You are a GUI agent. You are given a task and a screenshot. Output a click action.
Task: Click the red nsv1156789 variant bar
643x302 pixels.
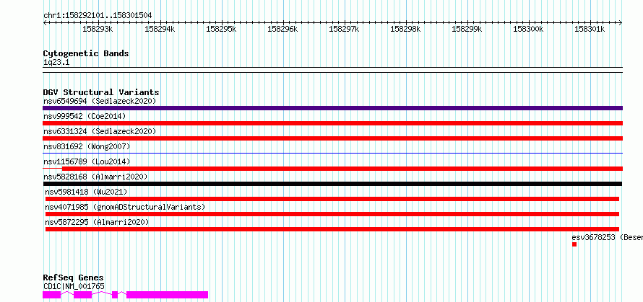[342, 169]
